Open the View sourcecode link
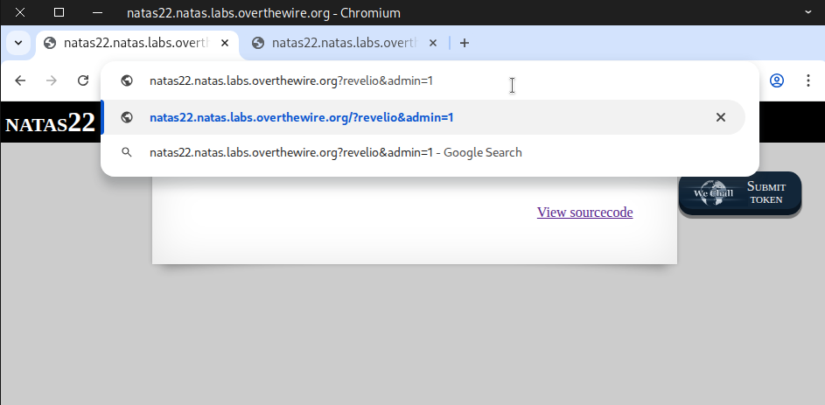The image size is (825, 405). tap(584, 212)
